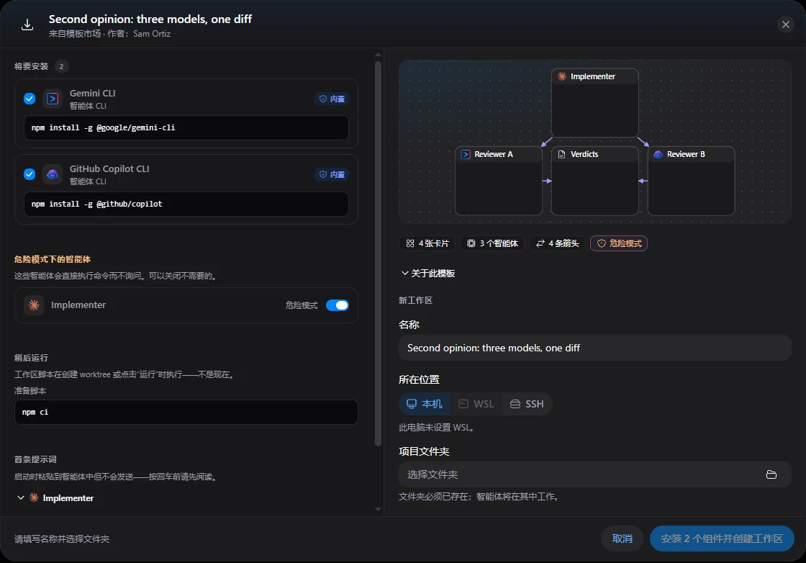The height and width of the screenshot is (563, 806).
Task: Expand the 关于此模板 section
Action: (427, 273)
